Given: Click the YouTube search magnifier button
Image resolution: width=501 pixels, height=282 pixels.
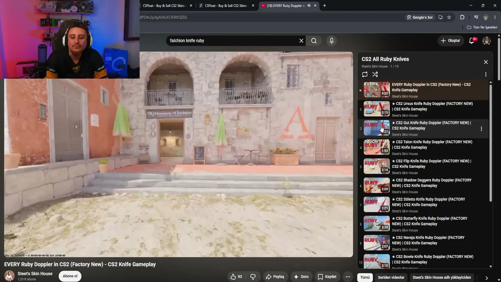Looking at the screenshot, I should tap(314, 41).
